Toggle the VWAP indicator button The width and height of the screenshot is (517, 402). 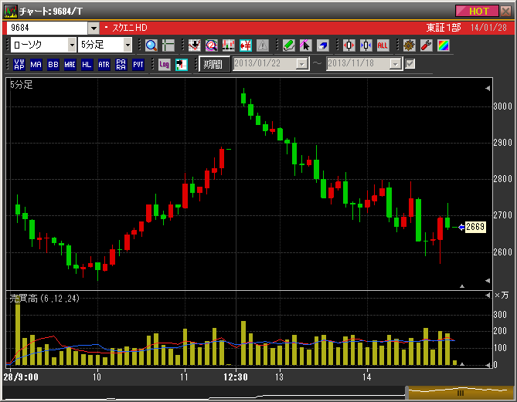point(19,64)
